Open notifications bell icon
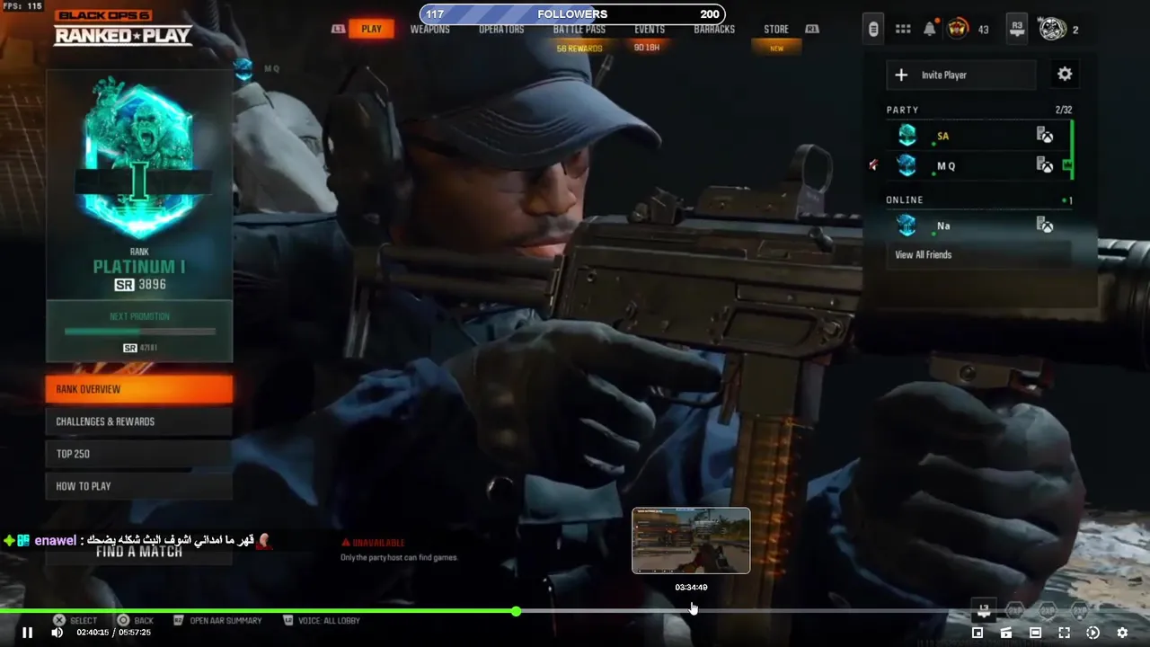Screen dimensions: 1150x647 (930, 29)
